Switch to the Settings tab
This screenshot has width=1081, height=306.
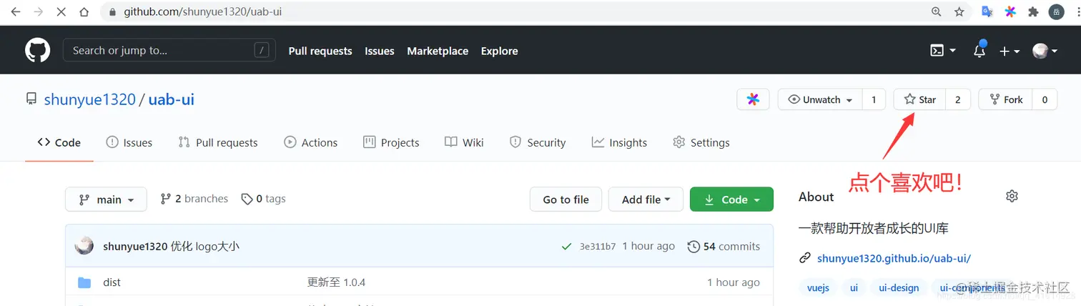(701, 142)
